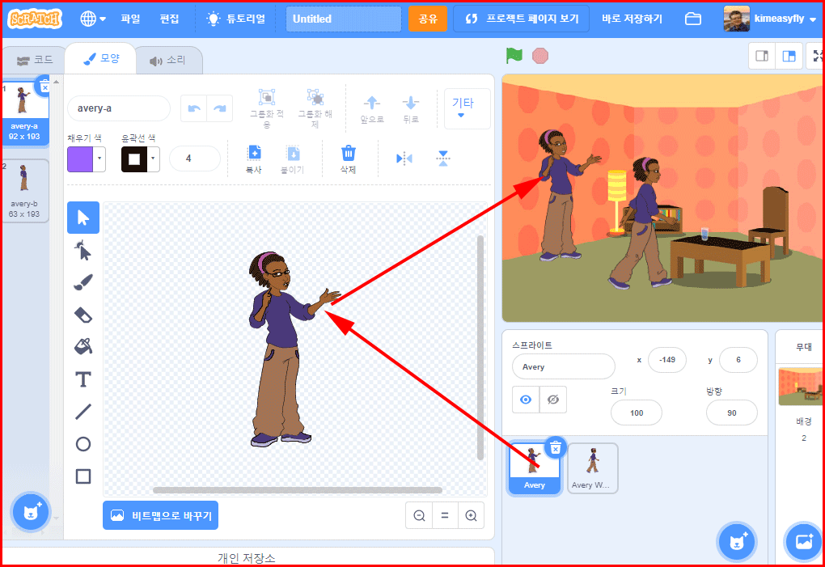The image size is (825, 567).
Task: Open the 편집 menu
Action: tap(169, 19)
